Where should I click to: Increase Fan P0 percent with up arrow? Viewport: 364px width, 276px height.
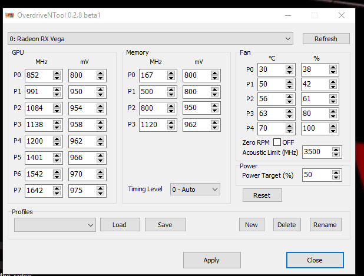click(x=335, y=68)
